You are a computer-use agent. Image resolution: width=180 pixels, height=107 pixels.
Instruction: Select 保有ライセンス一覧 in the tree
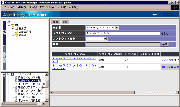tap(29, 78)
